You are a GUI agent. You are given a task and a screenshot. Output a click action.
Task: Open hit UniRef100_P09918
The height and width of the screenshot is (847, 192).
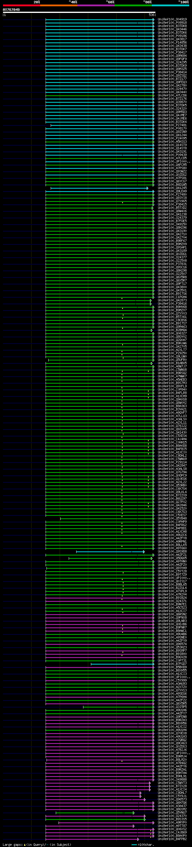pyautogui.click(x=172, y=23)
